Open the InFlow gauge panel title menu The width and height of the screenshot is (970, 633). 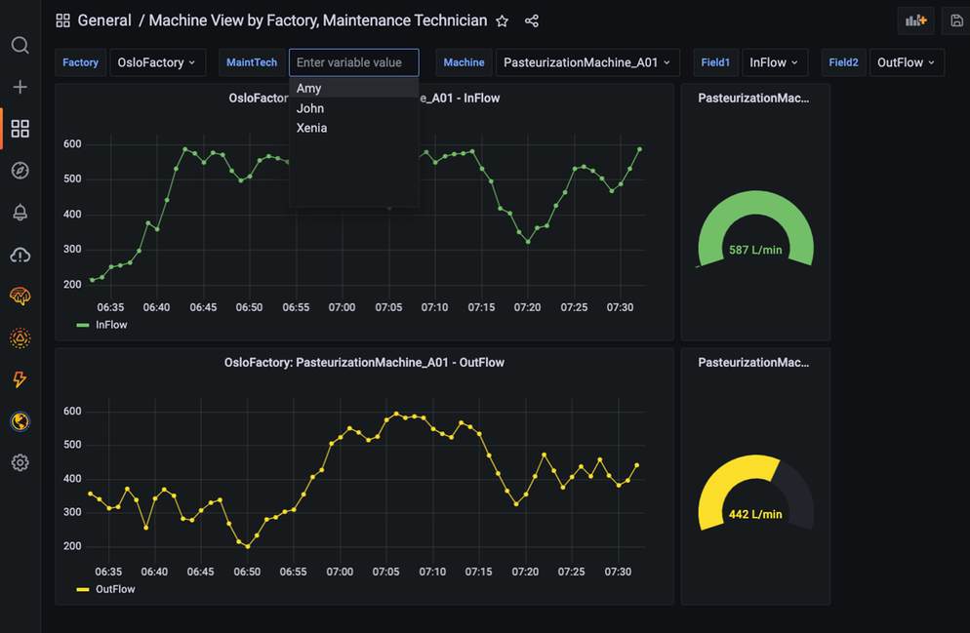coord(753,98)
